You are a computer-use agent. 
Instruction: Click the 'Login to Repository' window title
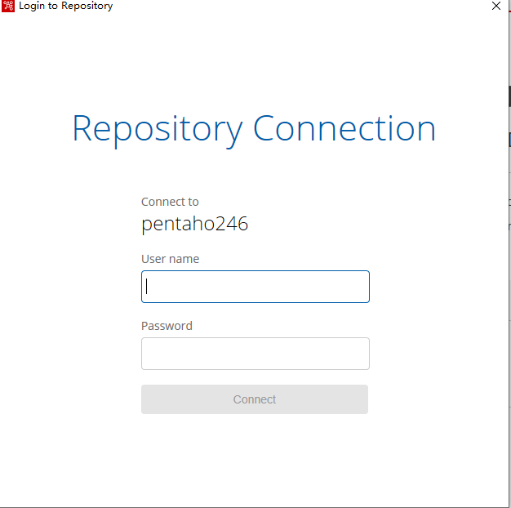click(x=66, y=6)
